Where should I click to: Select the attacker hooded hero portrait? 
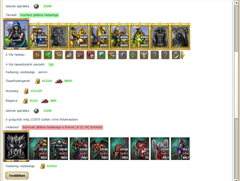[x=16, y=34]
